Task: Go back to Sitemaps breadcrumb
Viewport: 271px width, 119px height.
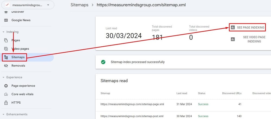Action: [x=79, y=5]
